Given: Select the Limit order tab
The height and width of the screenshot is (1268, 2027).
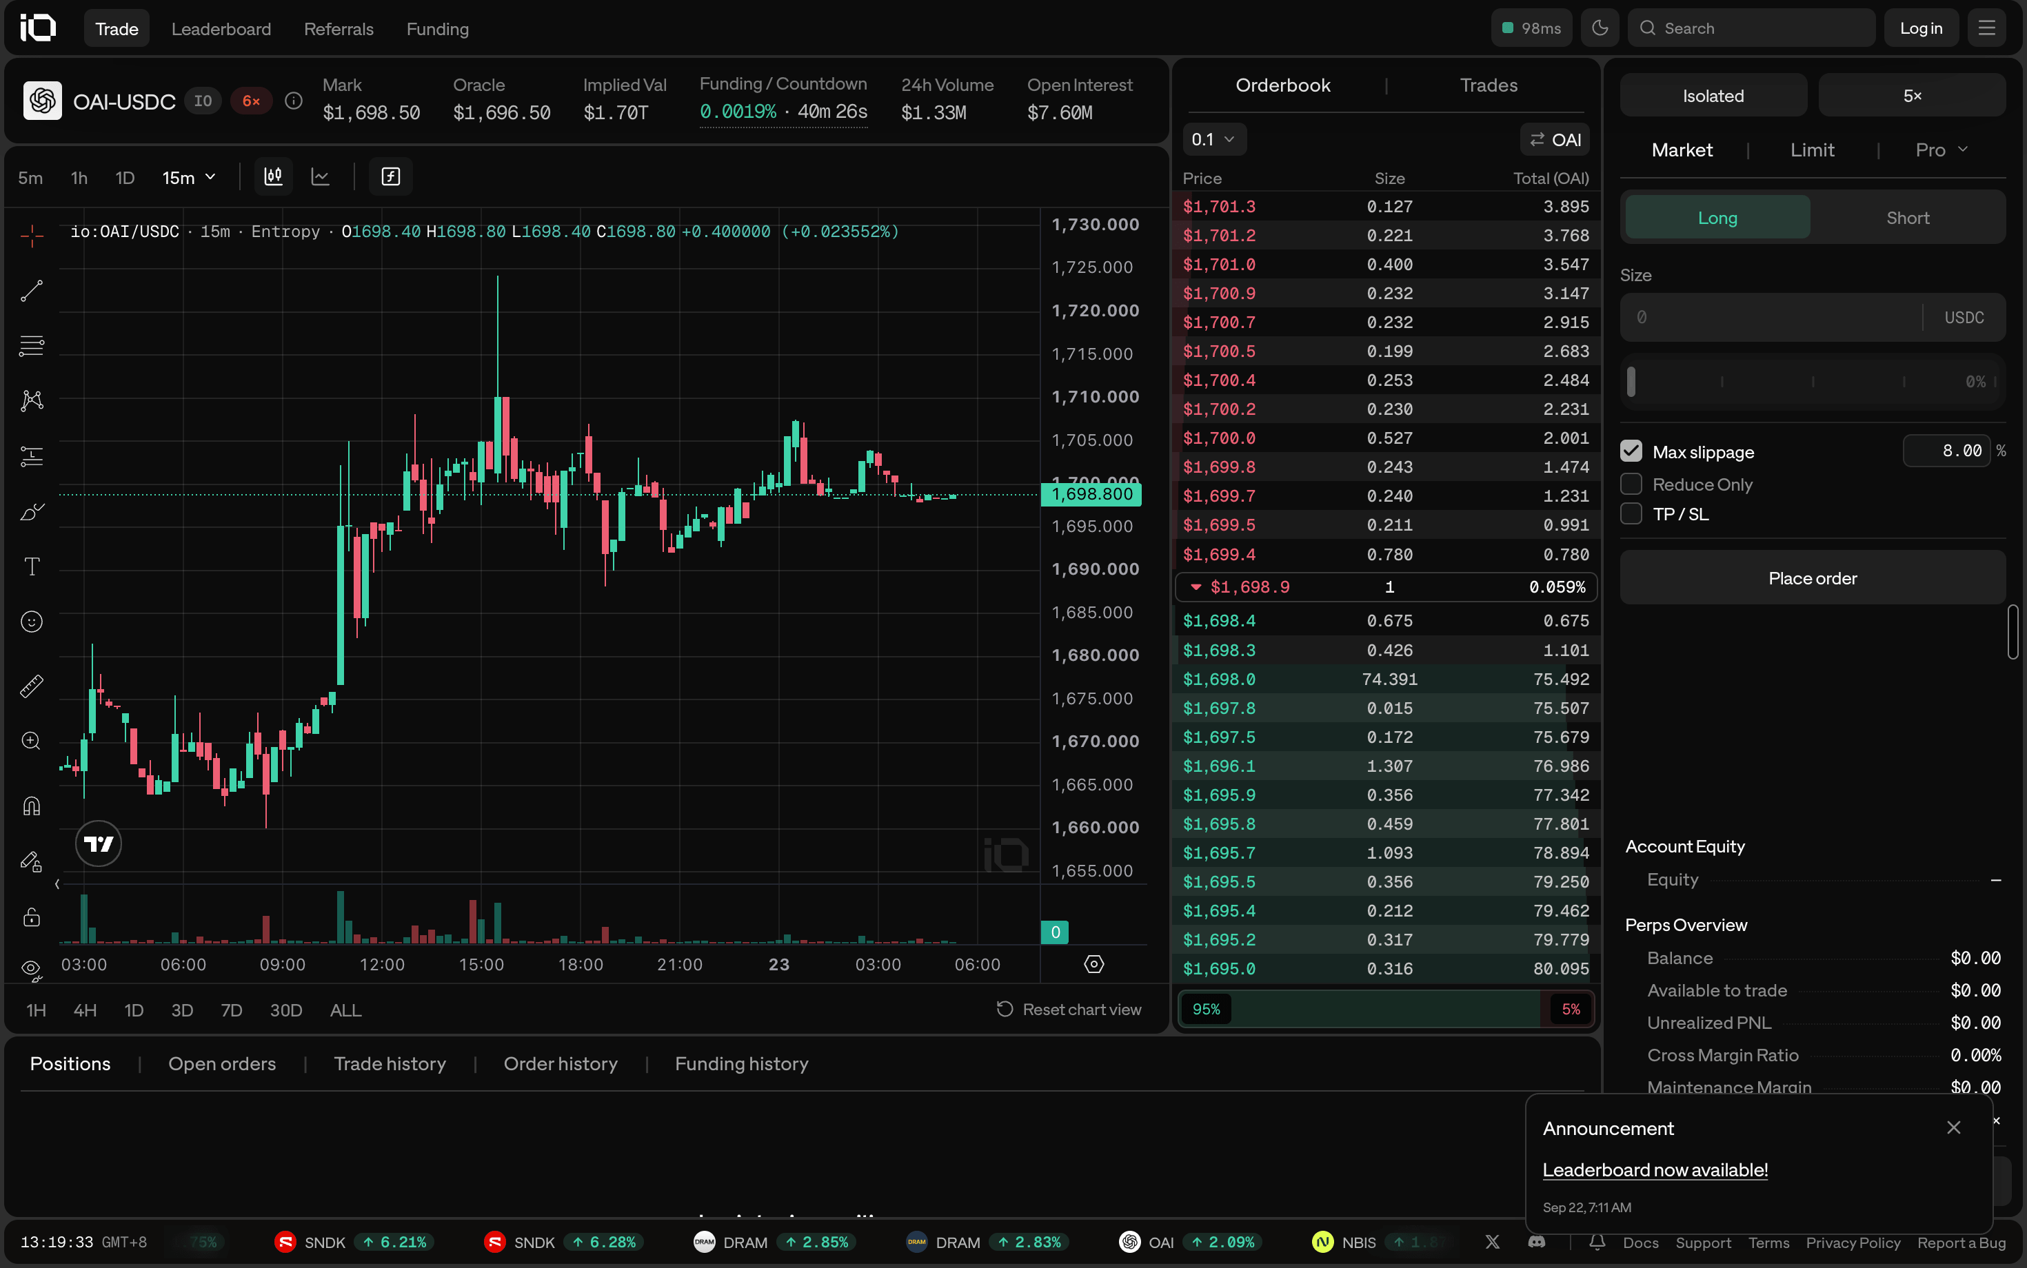Looking at the screenshot, I should click(x=1812, y=150).
